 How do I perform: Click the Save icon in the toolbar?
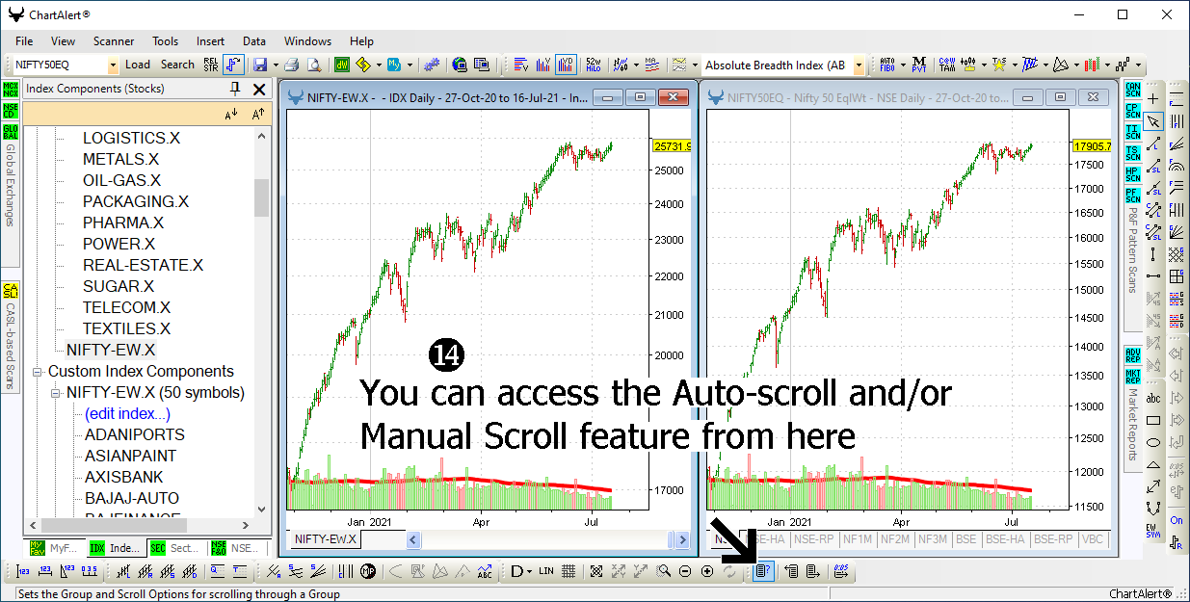pyautogui.click(x=259, y=65)
